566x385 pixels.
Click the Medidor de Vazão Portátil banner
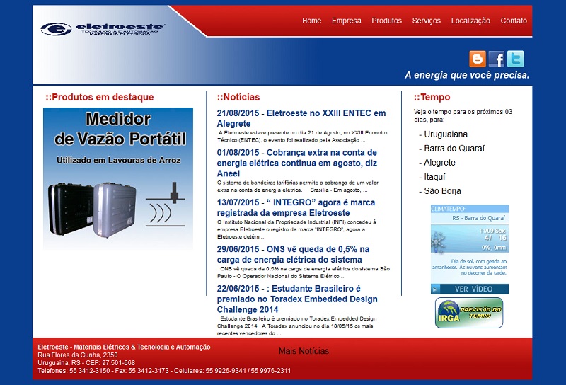pos(117,178)
